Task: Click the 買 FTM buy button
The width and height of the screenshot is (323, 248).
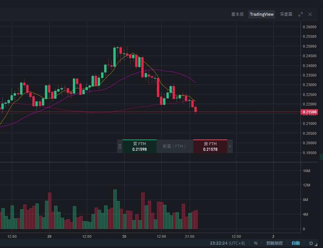Action: point(140,146)
